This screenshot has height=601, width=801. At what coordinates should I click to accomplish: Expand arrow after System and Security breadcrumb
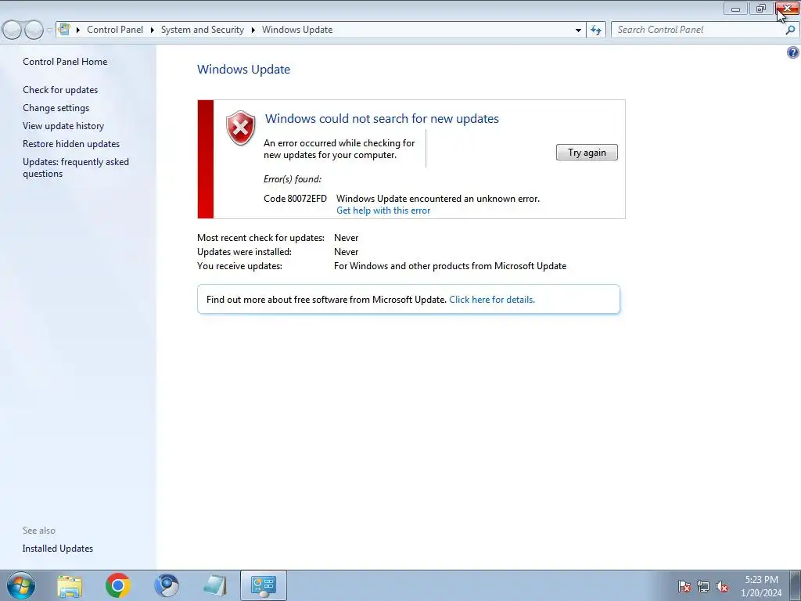[253, 30]
